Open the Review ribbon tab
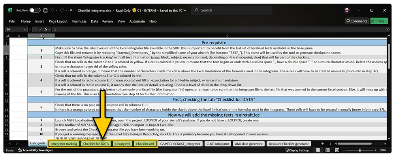Image resolution: width=395 pixels, height=157 pixels. coord(107,21)
